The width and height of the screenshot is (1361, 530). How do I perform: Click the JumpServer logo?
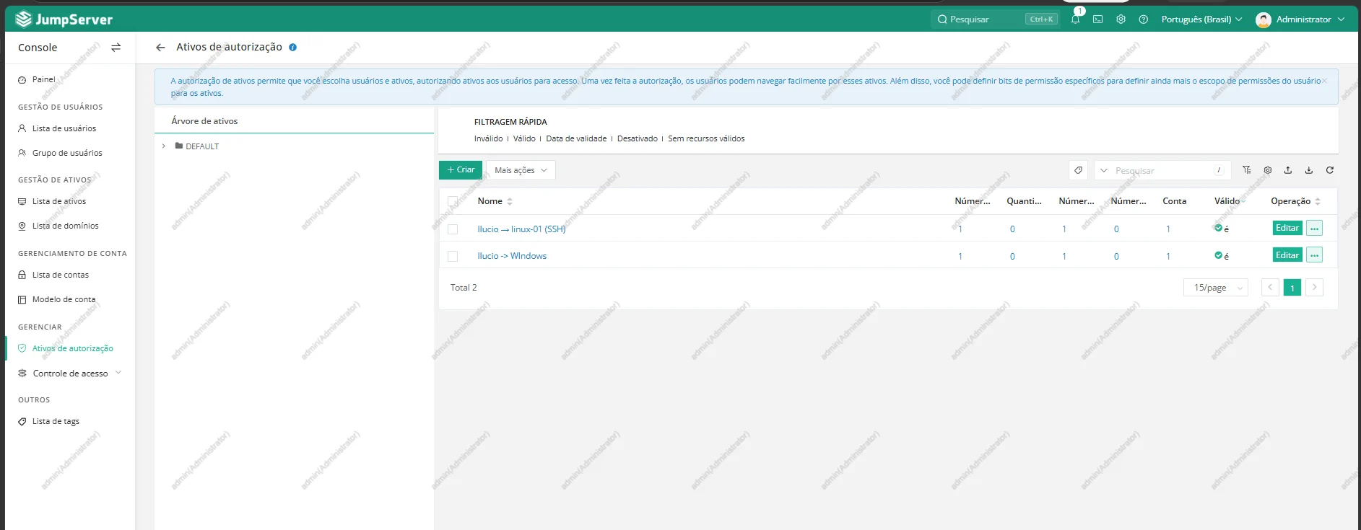point(64,19)
